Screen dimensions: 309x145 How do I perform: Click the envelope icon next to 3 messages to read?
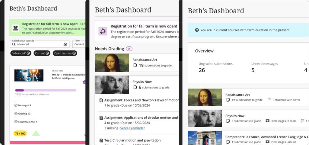click(x=267, y=121)
